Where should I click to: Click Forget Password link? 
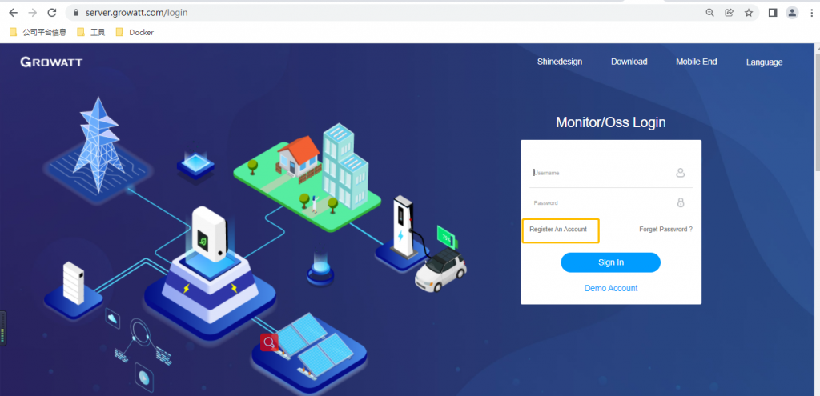click(665, 230)
